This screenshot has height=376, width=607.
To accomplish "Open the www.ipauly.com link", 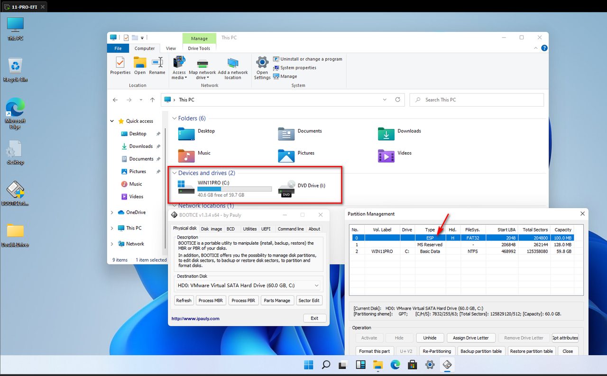I will tap(195, 319).
